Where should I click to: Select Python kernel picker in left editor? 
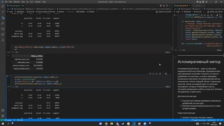pos(163,12)
